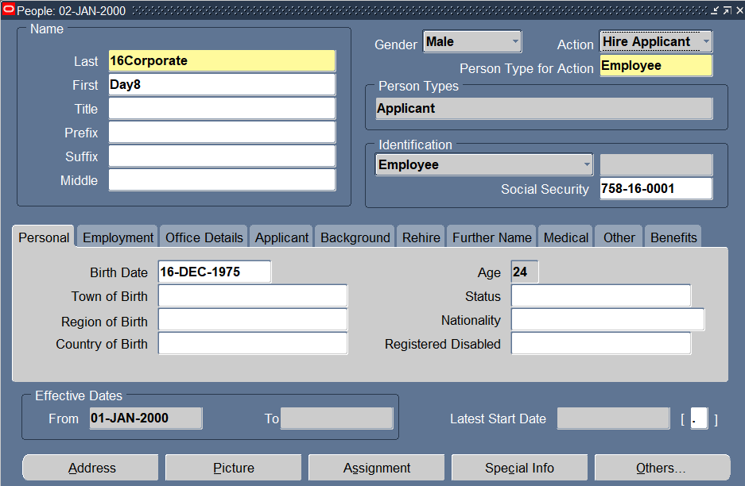Click the Address button
The image size is (745, 486).
pyautogui.click(x=91, y=468)
